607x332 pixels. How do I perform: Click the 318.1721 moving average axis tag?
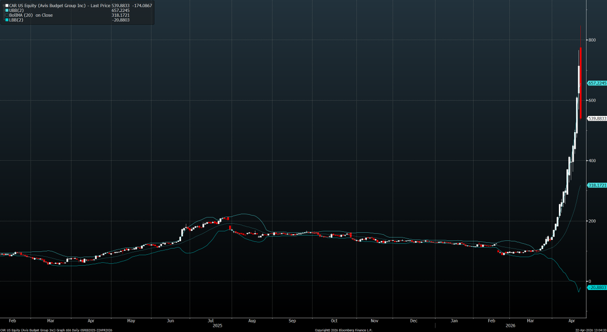pyautogui.click(x=597, y=185)
